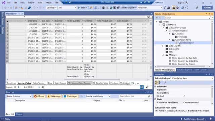Image resolution: width=215 pixels, height=121 pixels.
Task: Click the Undo toolbar icon
Action: click(34, 8)
